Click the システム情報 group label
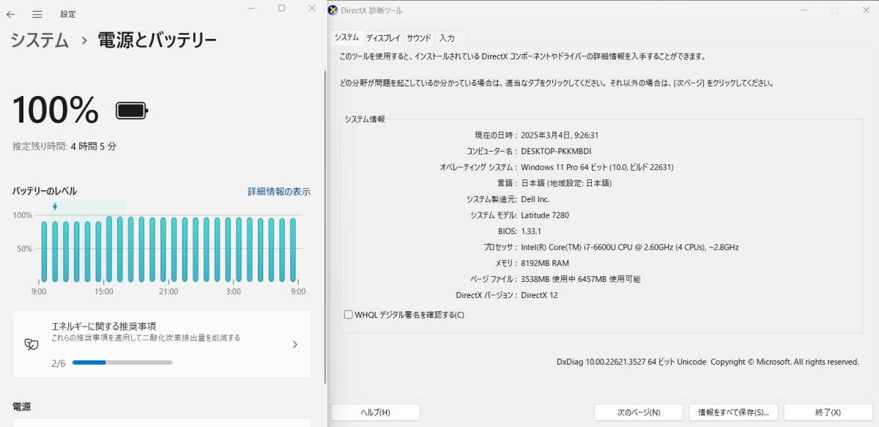 [365, 119]
